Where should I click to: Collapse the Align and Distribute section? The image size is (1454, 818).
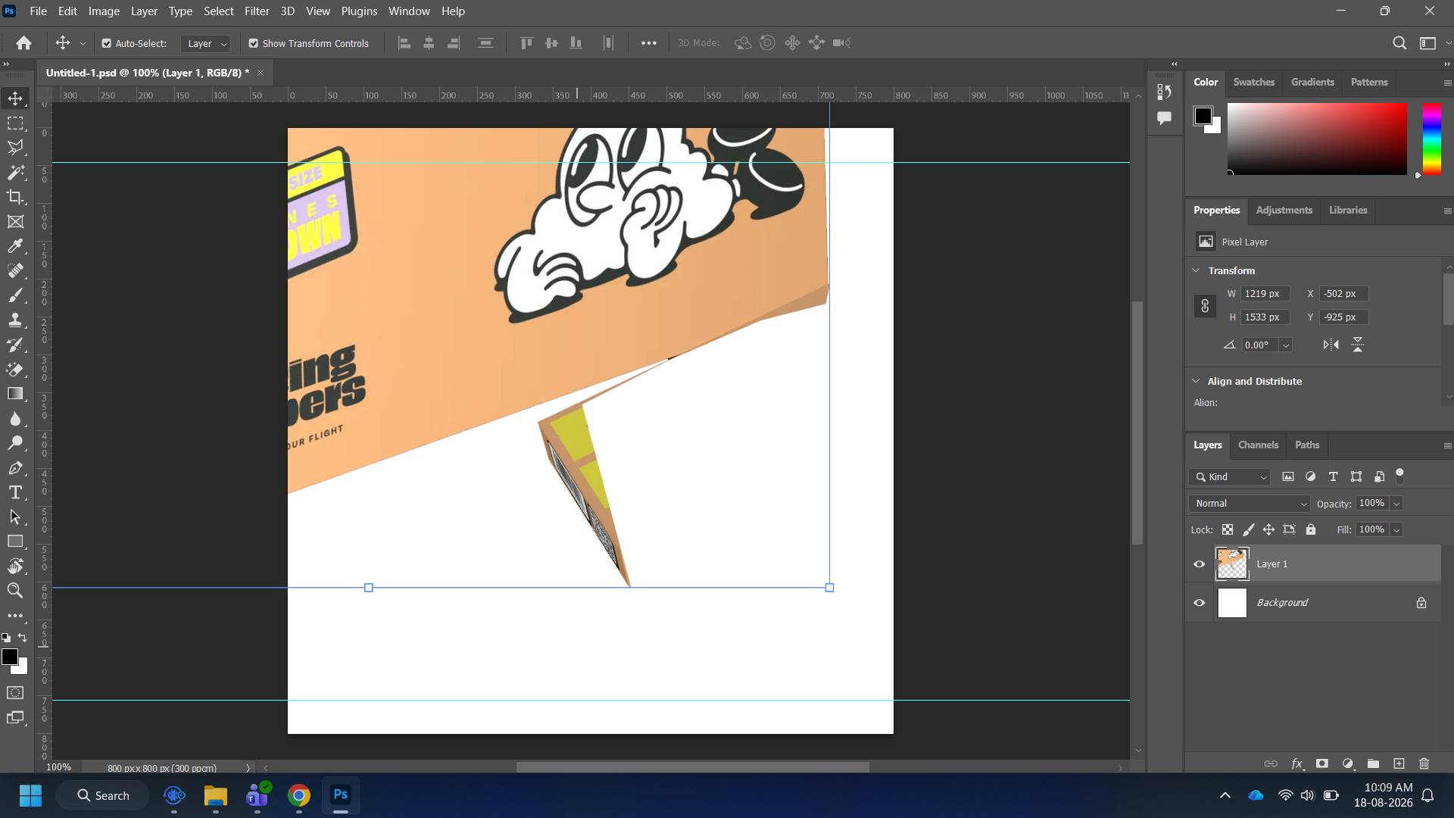[x=1196, y=381]
